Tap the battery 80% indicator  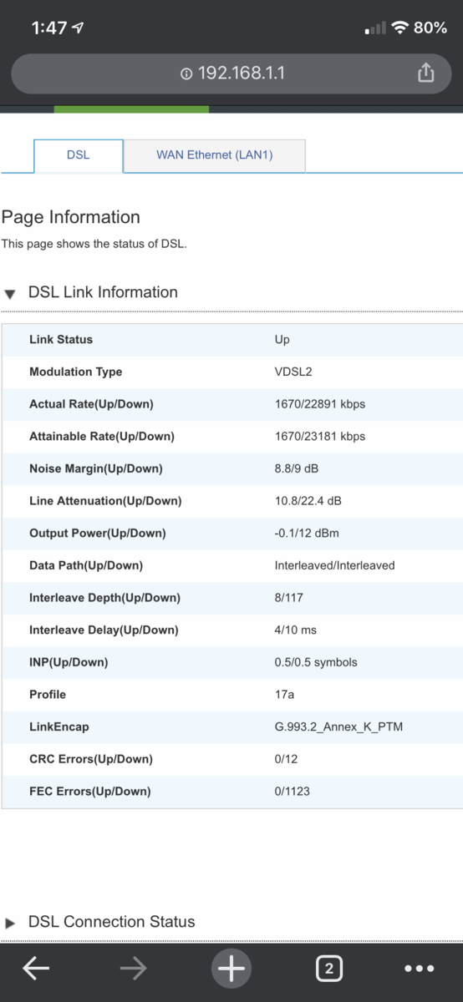(x=430, y=28)
